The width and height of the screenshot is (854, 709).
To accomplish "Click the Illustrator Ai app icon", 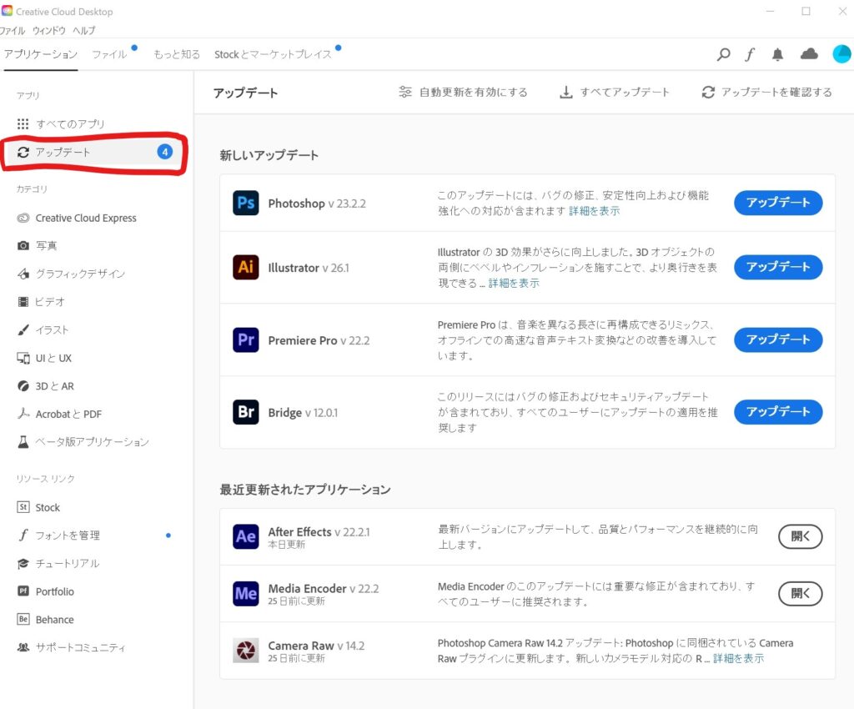I will coord(246,268).
